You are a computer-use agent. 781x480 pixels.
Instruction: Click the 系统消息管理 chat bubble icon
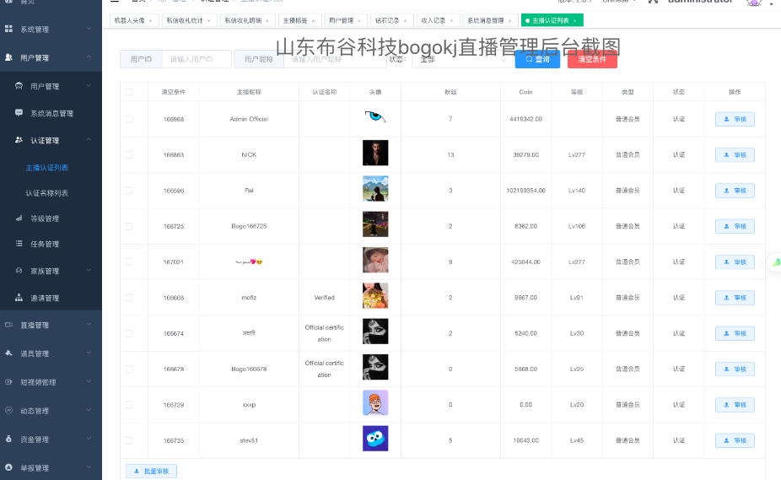coord(19,113)
